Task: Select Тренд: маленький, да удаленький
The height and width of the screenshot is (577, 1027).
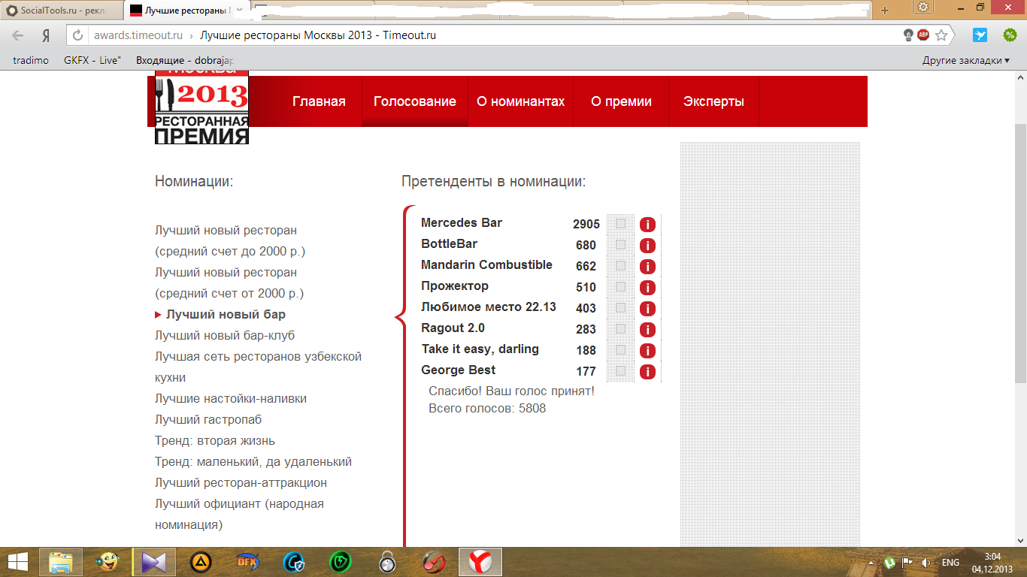Action: tap(253, 462)
